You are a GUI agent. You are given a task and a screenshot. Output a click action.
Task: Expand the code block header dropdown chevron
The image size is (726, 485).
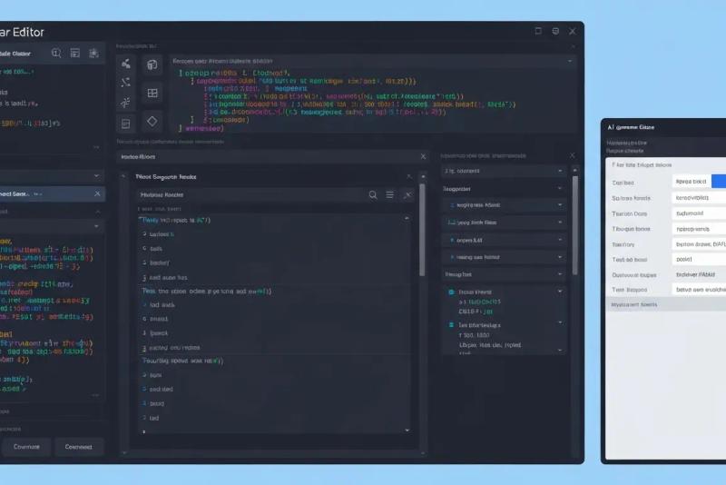pyautogui.click(x=570, y=61)
